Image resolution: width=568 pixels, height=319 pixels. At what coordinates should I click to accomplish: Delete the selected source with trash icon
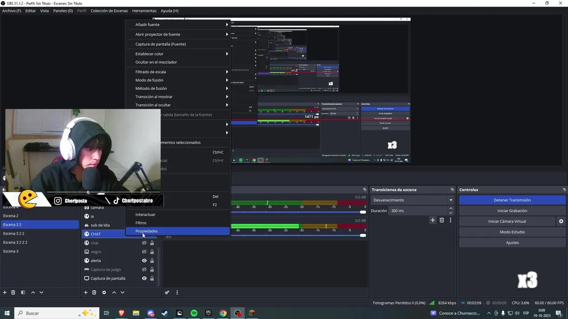tap(94, 292)
